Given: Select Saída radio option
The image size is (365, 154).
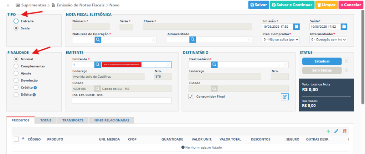Looking at the screenshot, I should 16,28.
